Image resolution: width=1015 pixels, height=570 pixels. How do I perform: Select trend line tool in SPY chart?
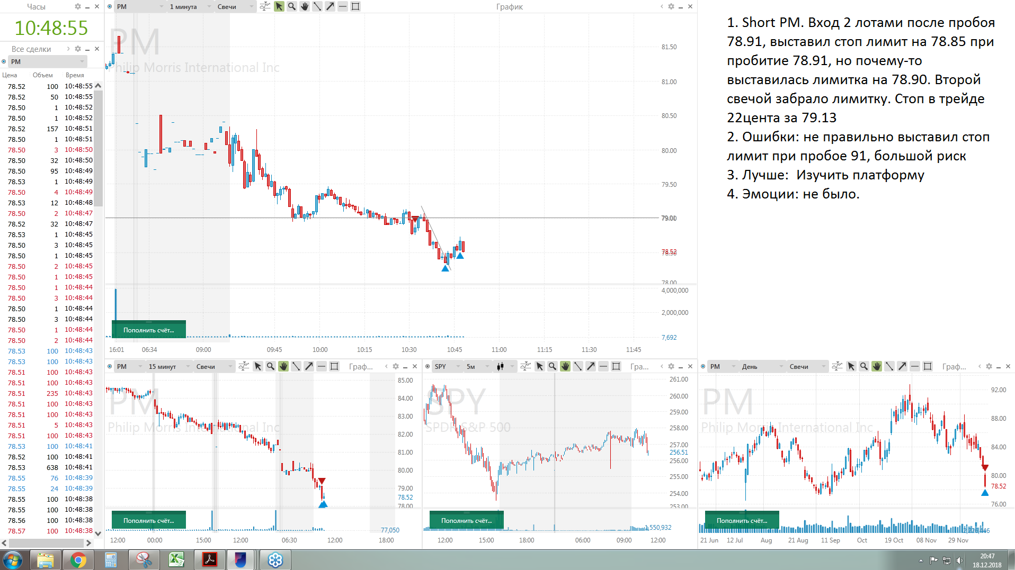(578, 366)
